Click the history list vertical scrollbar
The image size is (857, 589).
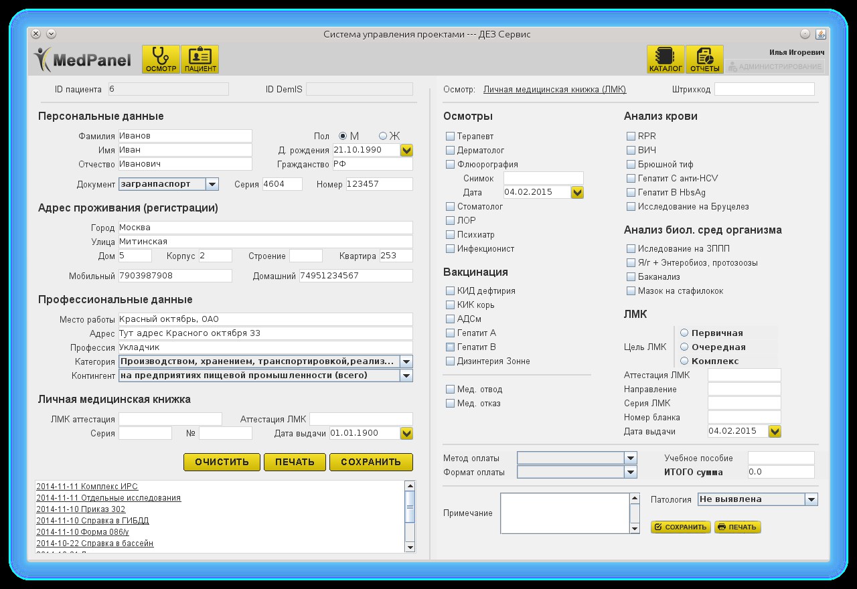click(x=410, y=517)
